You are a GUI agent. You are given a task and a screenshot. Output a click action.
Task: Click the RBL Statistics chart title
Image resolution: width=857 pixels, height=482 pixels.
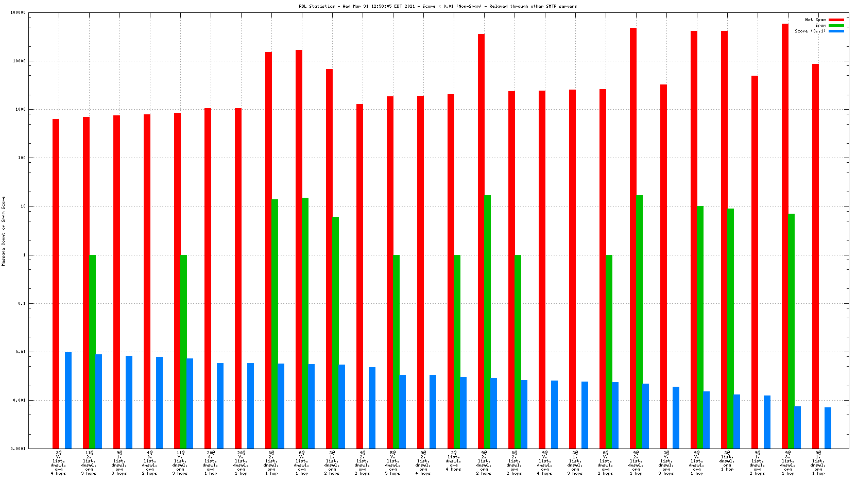coord(438,6)
